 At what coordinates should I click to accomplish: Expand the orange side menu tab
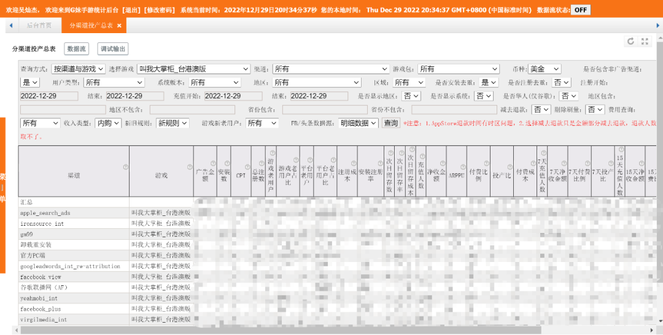(2, 195)
